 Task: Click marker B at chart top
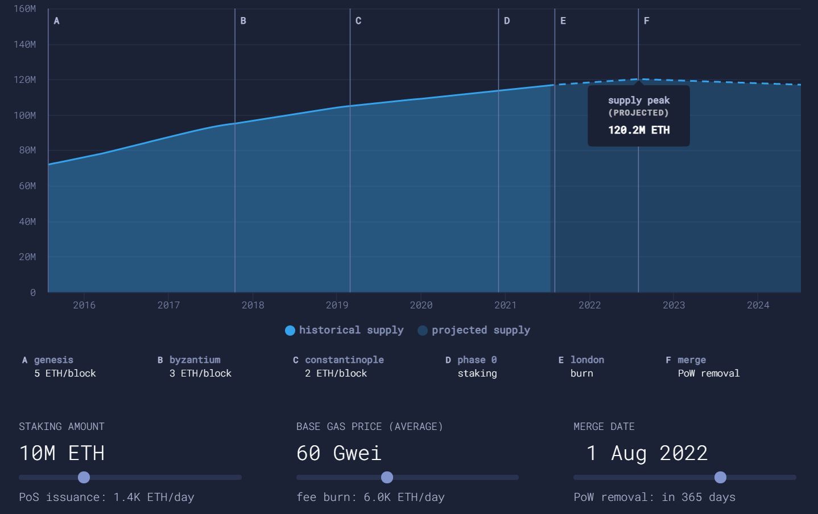(243, 21)
